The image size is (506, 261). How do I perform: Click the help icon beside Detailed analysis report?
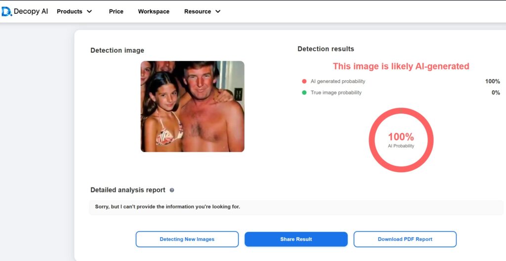172,190
